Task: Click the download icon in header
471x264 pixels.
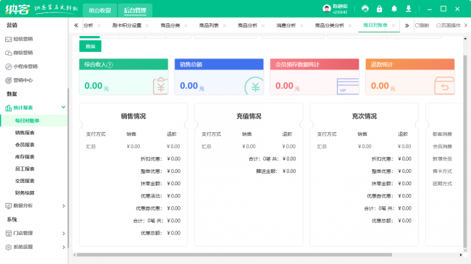Action: click(x=409, y=9)
